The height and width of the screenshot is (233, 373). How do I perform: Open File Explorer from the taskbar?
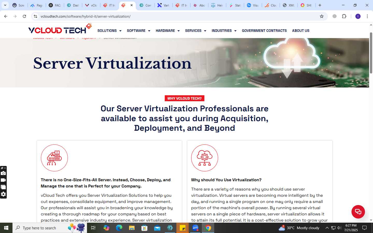click(x=132, y=228)
